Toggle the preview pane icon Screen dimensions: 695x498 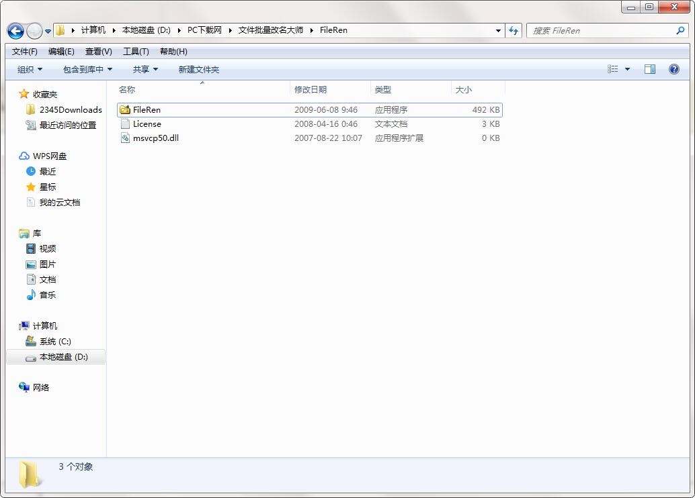click(x=649, y=69)
